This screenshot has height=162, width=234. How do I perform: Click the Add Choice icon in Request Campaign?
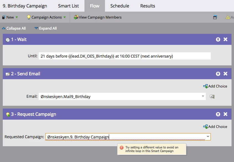point(205,127)
